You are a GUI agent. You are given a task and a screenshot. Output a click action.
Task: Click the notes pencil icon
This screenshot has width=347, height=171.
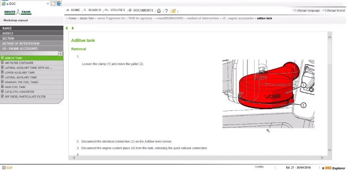(x=173, y=11)
